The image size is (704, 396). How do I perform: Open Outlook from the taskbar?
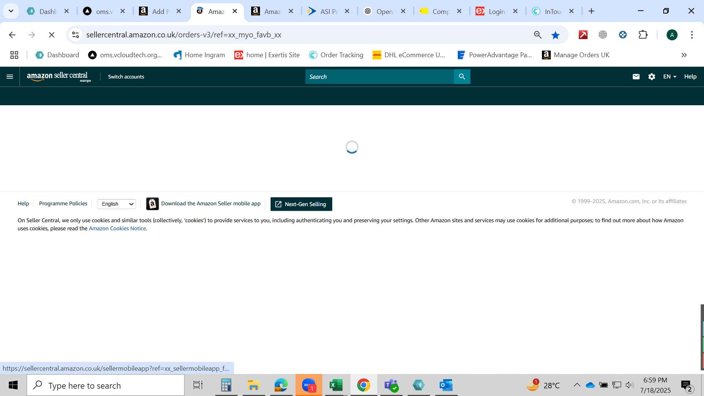446,385
